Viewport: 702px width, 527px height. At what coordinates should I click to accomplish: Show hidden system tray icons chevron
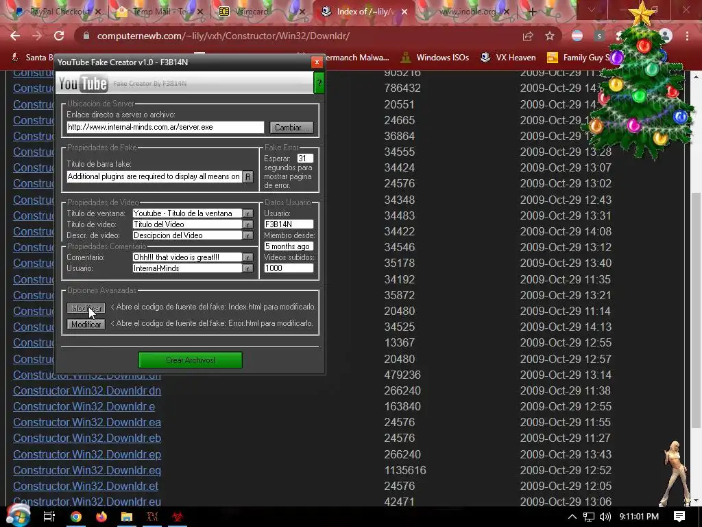pos(572,516)
